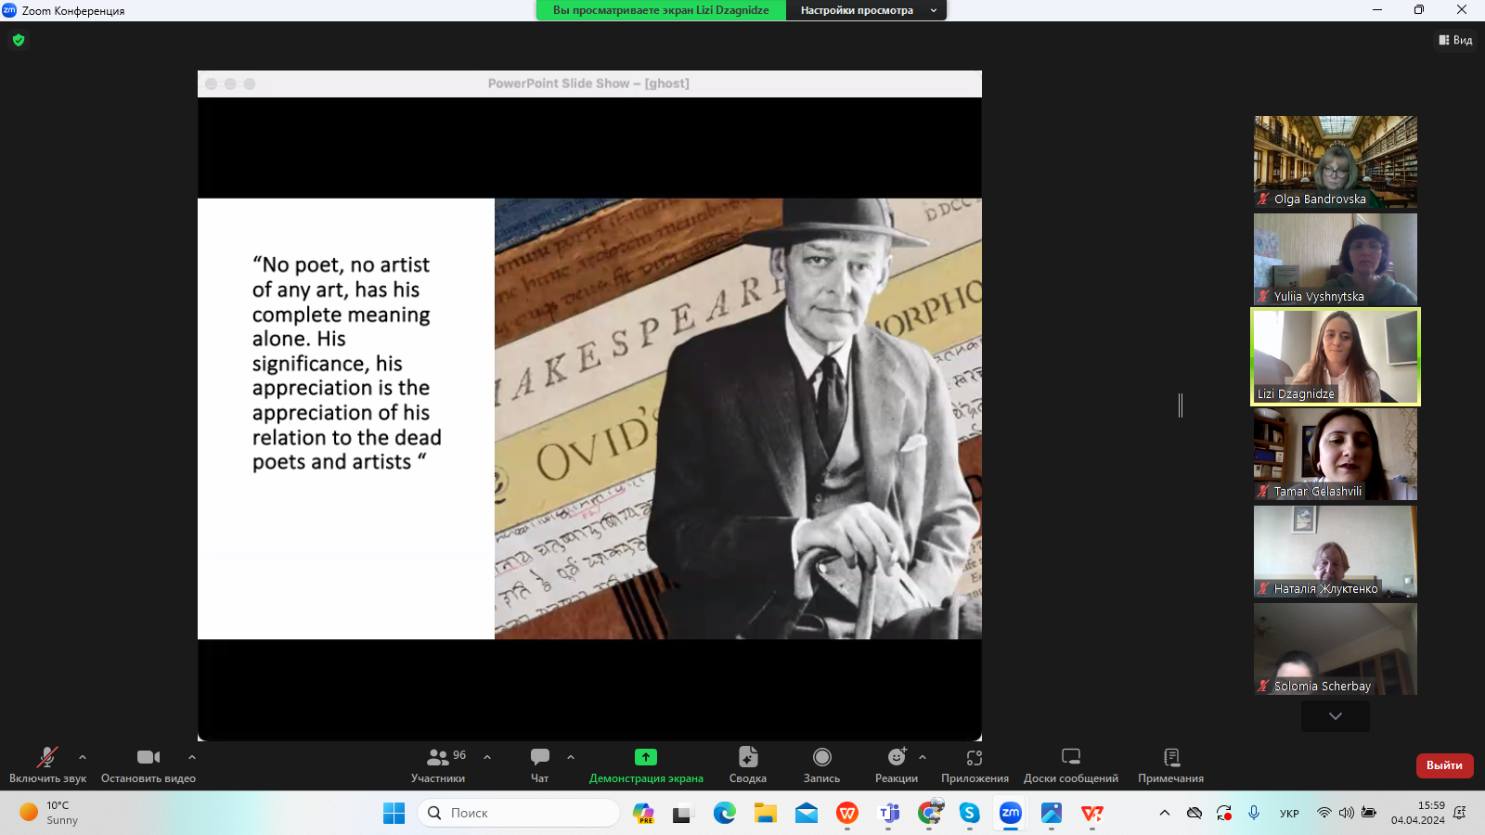The image size is (1485, 835).
Task: Leave meeting with Выйти button
Action: (1444, 765)
